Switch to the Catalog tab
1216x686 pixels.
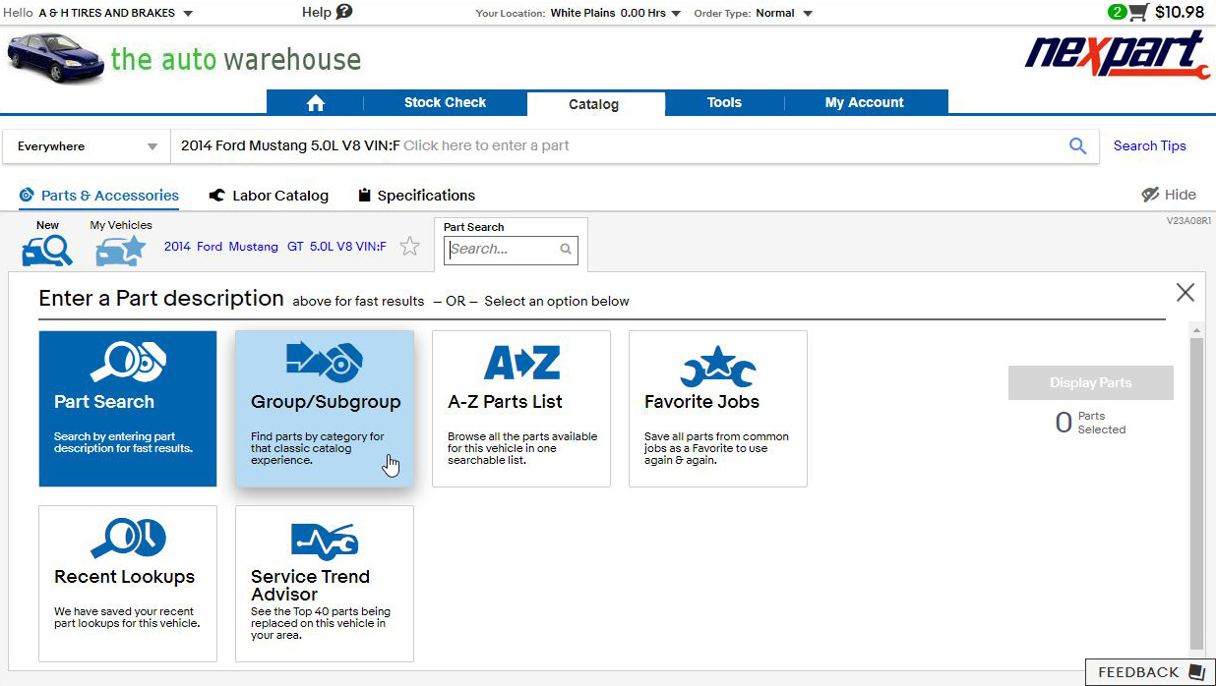coord(594,104)
